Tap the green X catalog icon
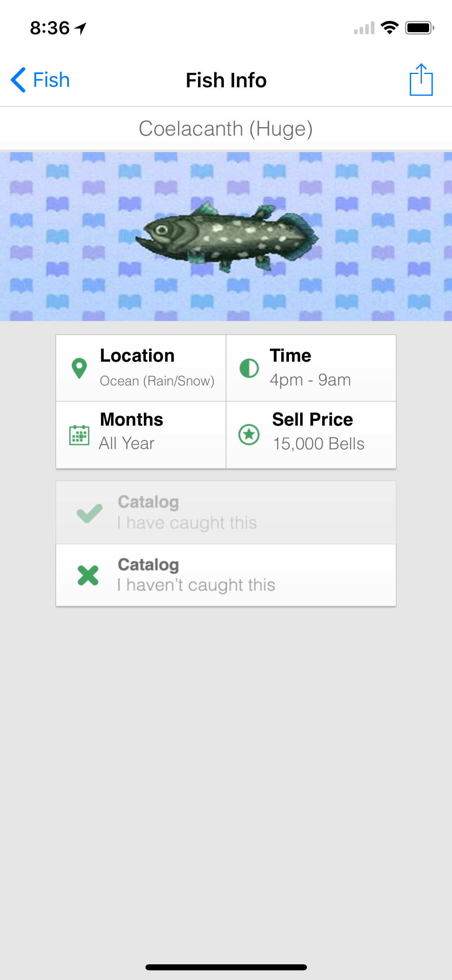 point(88,575)
